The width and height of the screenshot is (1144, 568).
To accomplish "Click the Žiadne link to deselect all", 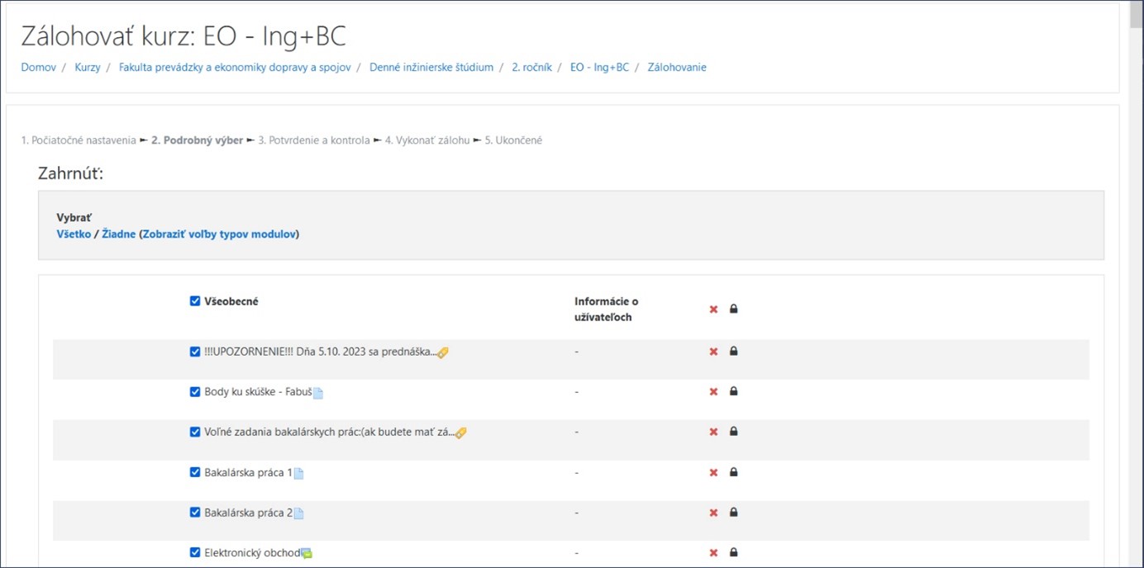I will click(118, 234).
